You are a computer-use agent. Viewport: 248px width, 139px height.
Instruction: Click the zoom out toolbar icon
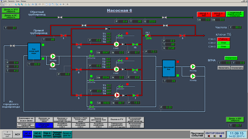pyautogui.click(x=19, y=4)
